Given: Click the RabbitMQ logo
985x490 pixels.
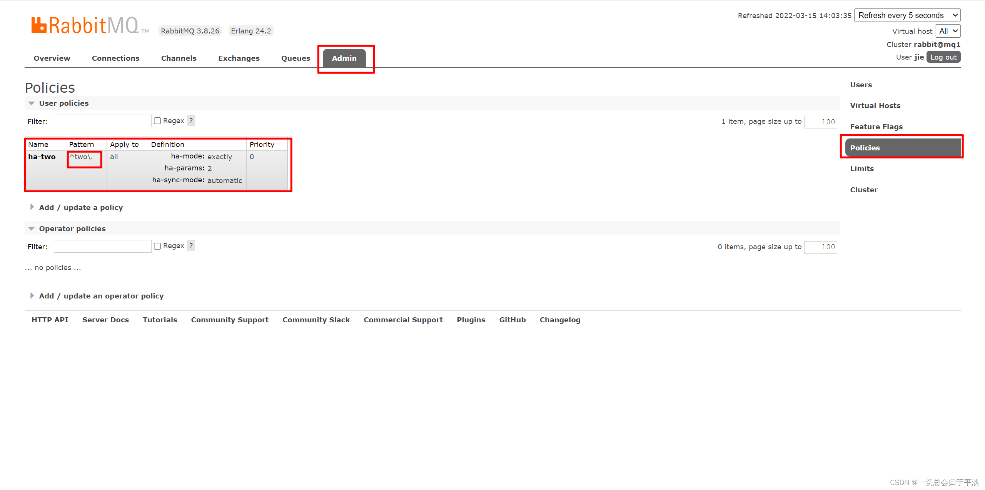Looking at the screenshot, I should click(x=85, y=25).
